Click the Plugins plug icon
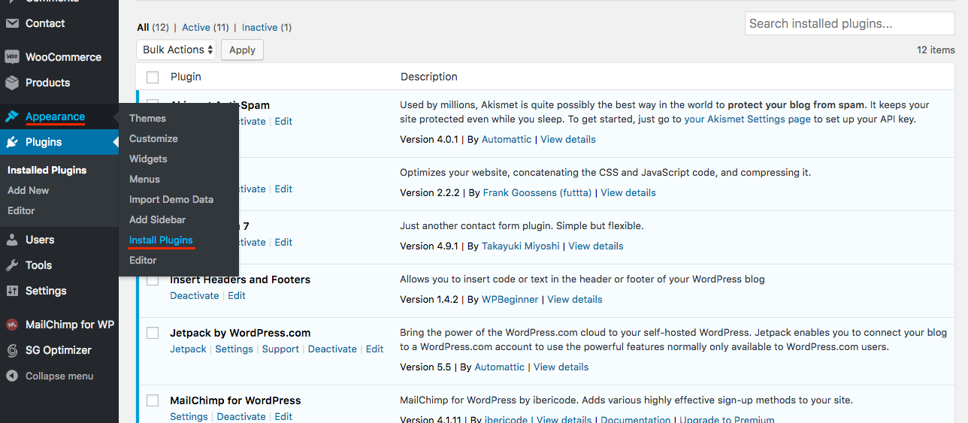Screen dimensions: 968x423 click(12, 142)
